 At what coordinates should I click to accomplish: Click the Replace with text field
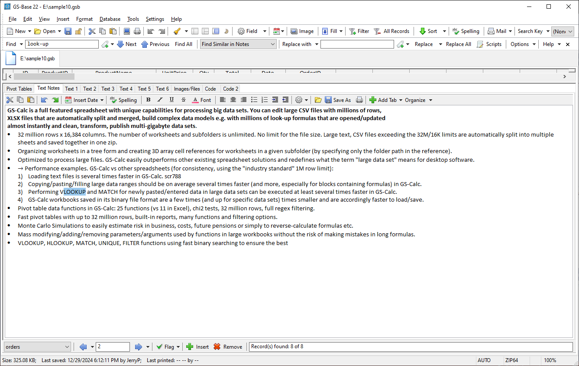[x=357, y=44]
